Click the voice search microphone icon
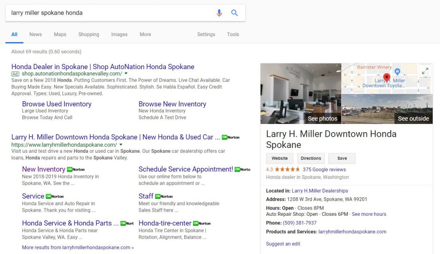The height and width of the screenshot is (254, 440). coord(219,13)
